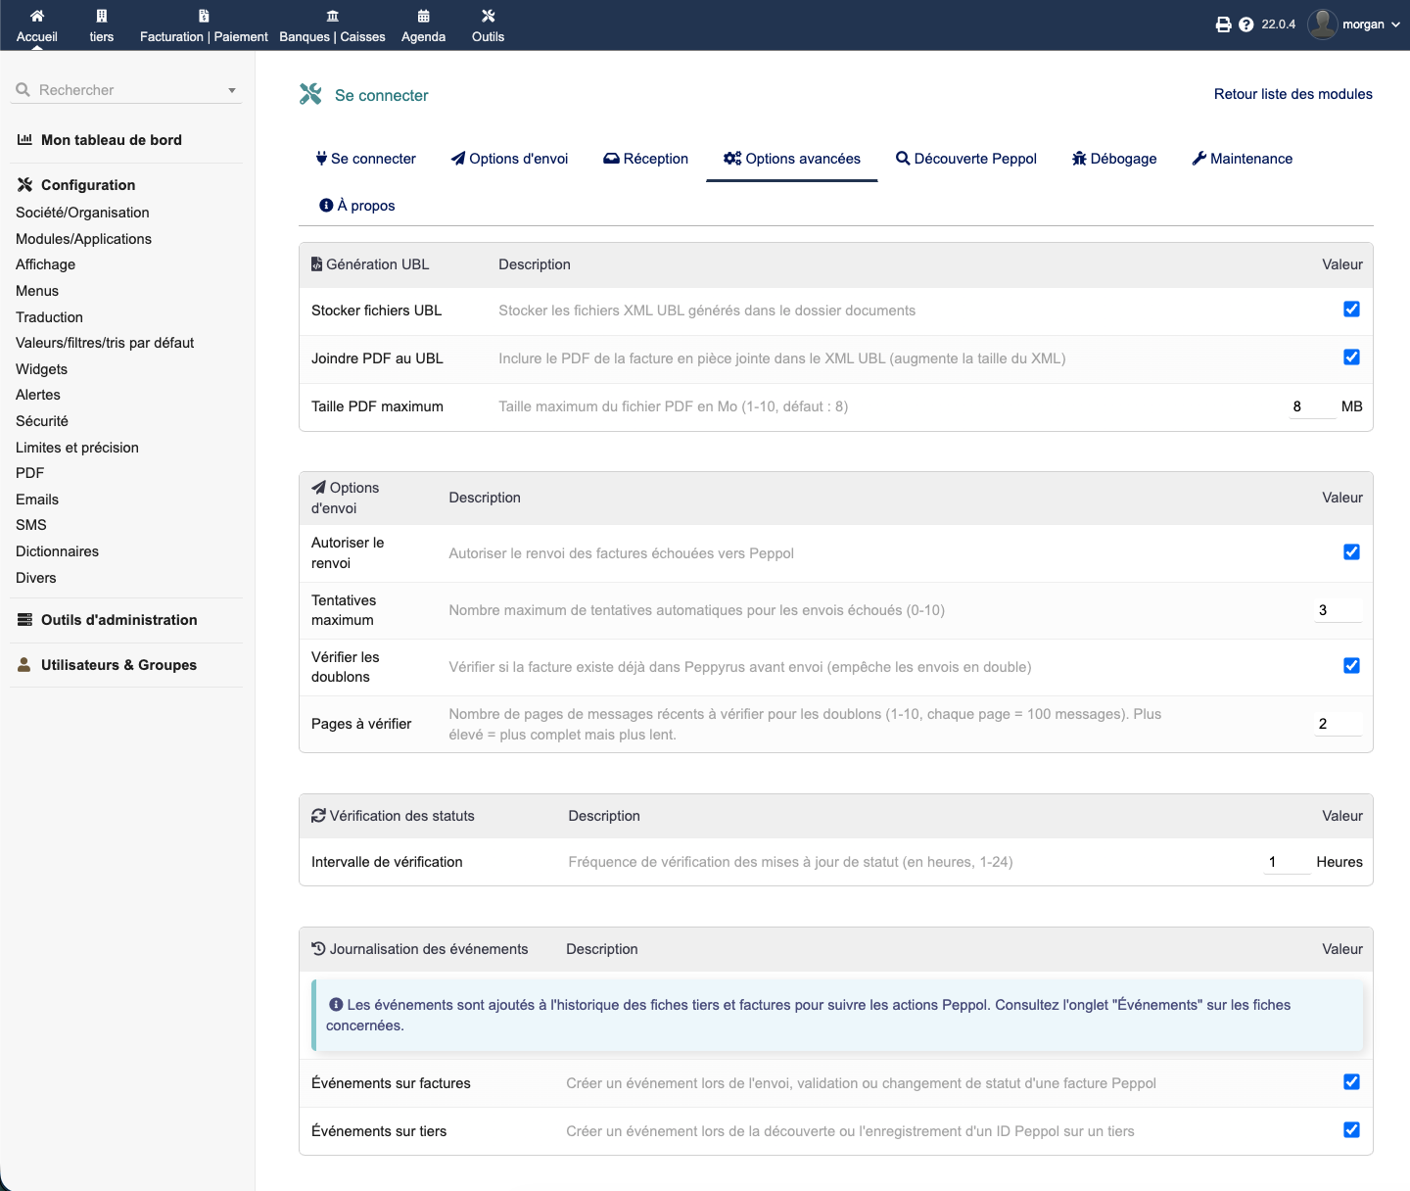
Task: Click the Accueil home icon
Action: 37,16
